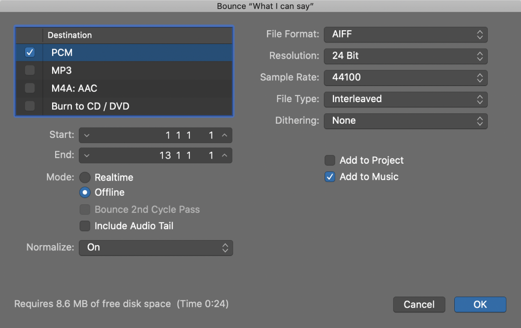Image resolution: width=521 pixels, height=328 pixels.
Task: Enable the Include Audio Tail option
Action: [x=85, y=226]
